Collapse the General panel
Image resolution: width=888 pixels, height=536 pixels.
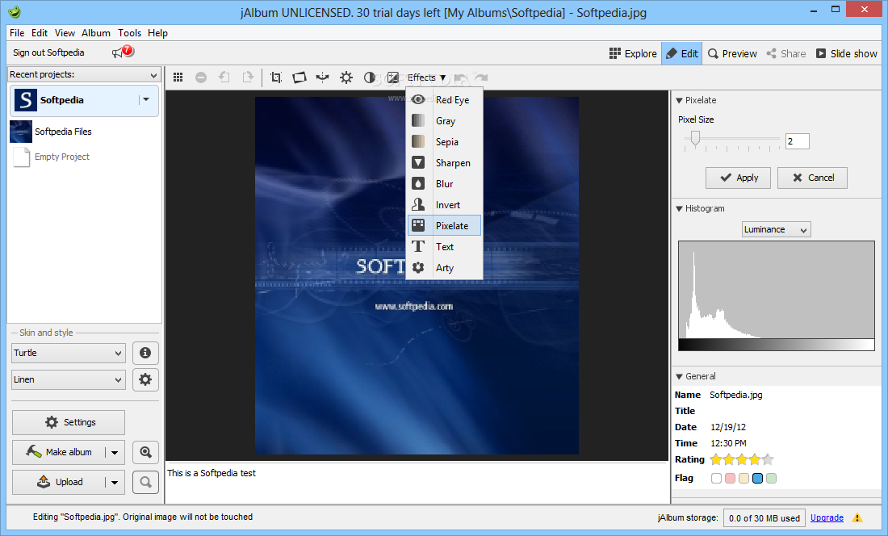coord(680,376)
